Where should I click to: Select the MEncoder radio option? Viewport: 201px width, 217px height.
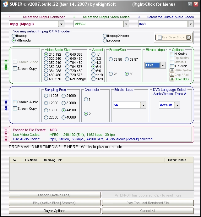coord(14,40)
